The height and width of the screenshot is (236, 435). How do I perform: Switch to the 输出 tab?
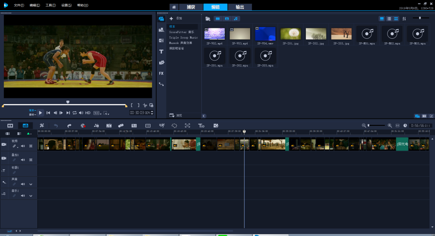coord(240,7)
